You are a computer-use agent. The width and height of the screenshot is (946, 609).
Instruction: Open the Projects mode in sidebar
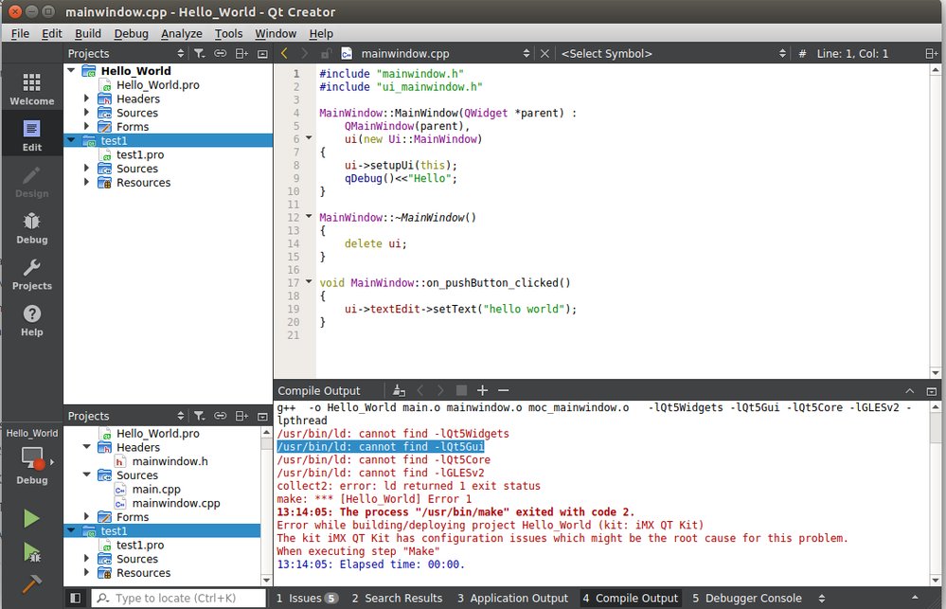[x=31, y=274]
